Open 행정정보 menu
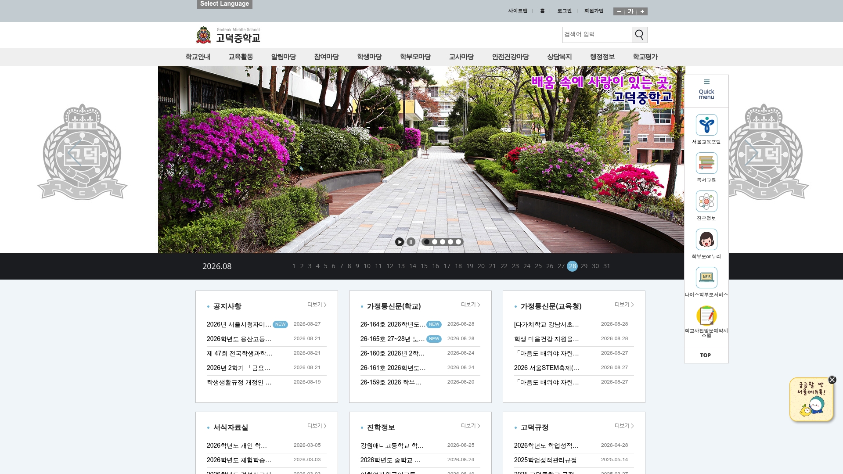The height and width of the screenshot is (474, 843). point(602,57)
